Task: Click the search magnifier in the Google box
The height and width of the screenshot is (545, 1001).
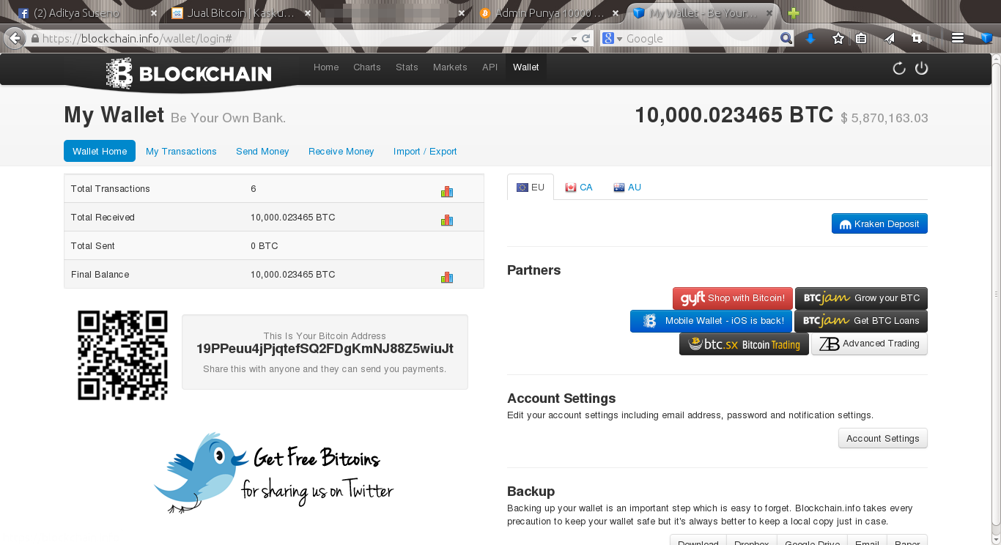Action: click(786, 39)
